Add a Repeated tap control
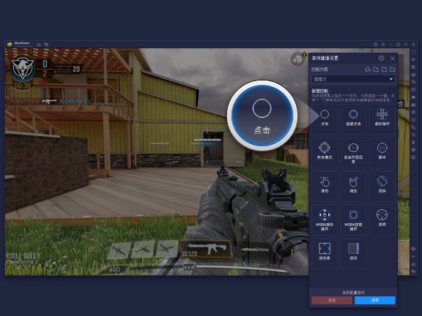Screen dimensions: 422x316 (x=353, y=118)
